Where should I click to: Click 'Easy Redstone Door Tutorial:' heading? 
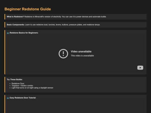23,98
